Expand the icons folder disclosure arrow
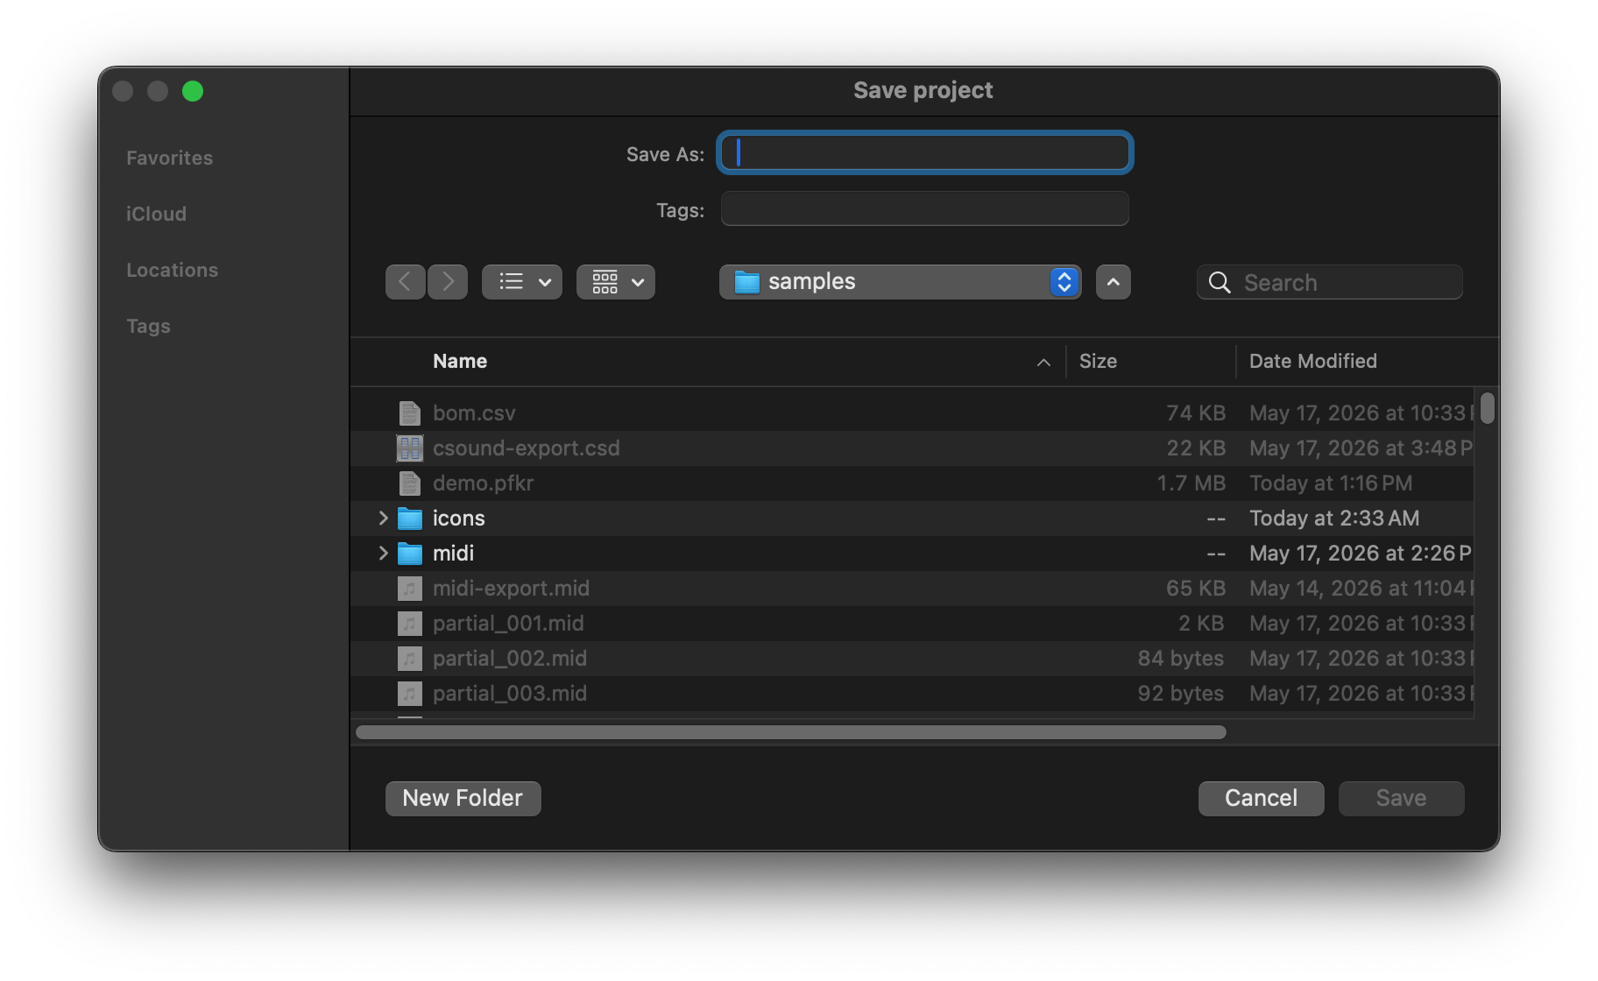The image size is (1598, 981). point(383,518)
